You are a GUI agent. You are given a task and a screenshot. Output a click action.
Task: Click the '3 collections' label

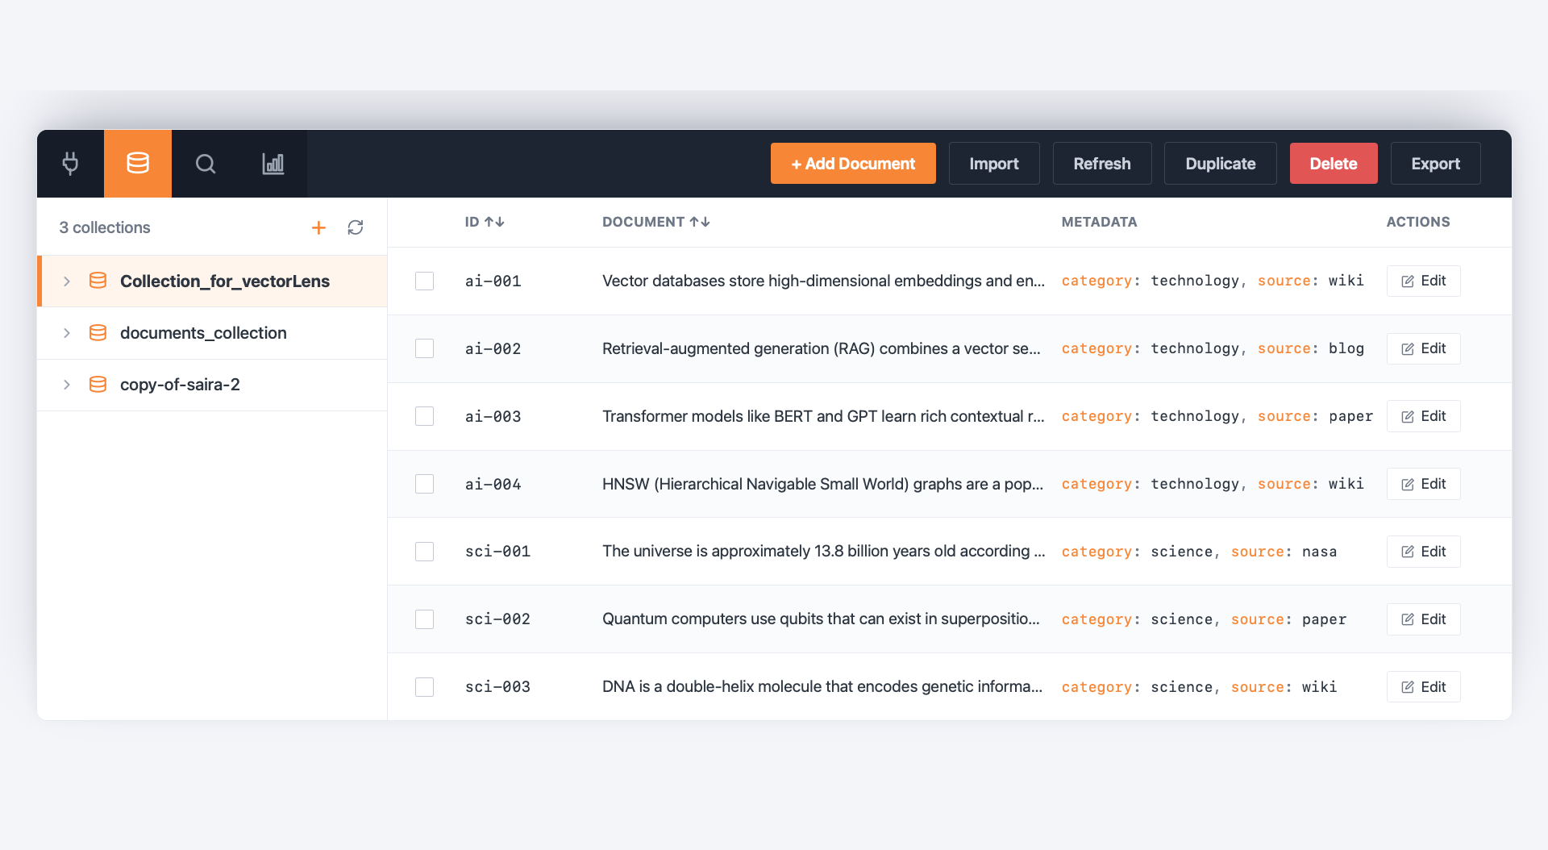pos(105,227)
